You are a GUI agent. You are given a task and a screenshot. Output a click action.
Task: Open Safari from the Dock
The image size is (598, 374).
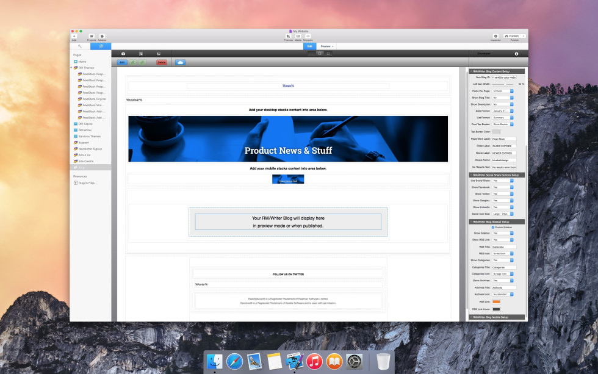click(x=234, y=361)
